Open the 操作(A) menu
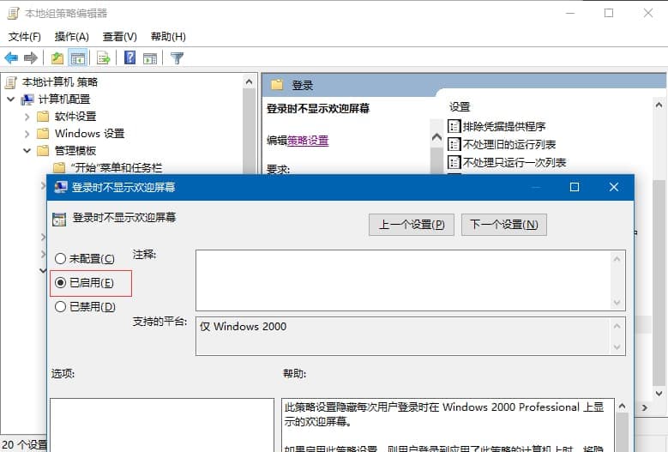Screen dimensions: 668x452 [71, 37]
